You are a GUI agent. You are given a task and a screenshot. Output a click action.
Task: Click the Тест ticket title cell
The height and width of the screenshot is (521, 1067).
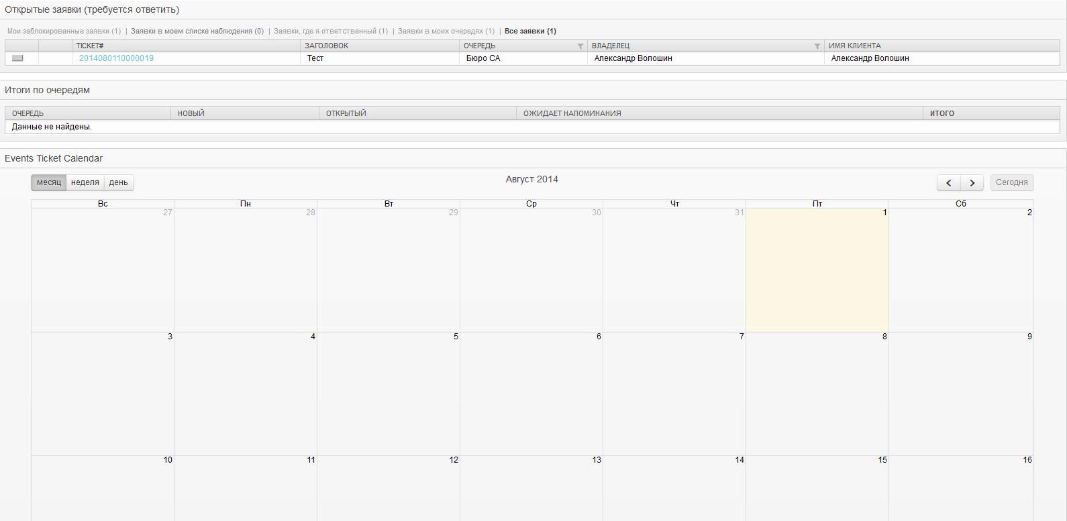(379, 58)
